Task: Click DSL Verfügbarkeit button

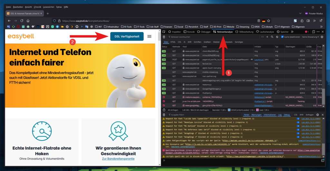Action: pyautogui.click(x=127, y=36)
